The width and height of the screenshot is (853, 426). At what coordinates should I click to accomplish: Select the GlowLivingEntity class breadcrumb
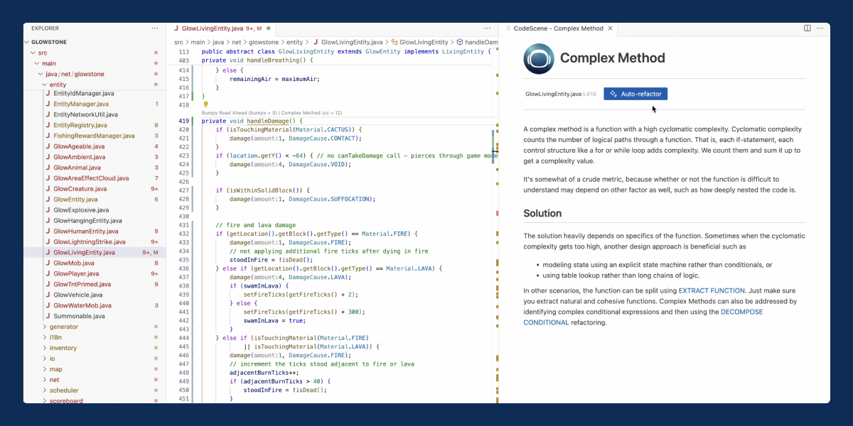point(424,43)
